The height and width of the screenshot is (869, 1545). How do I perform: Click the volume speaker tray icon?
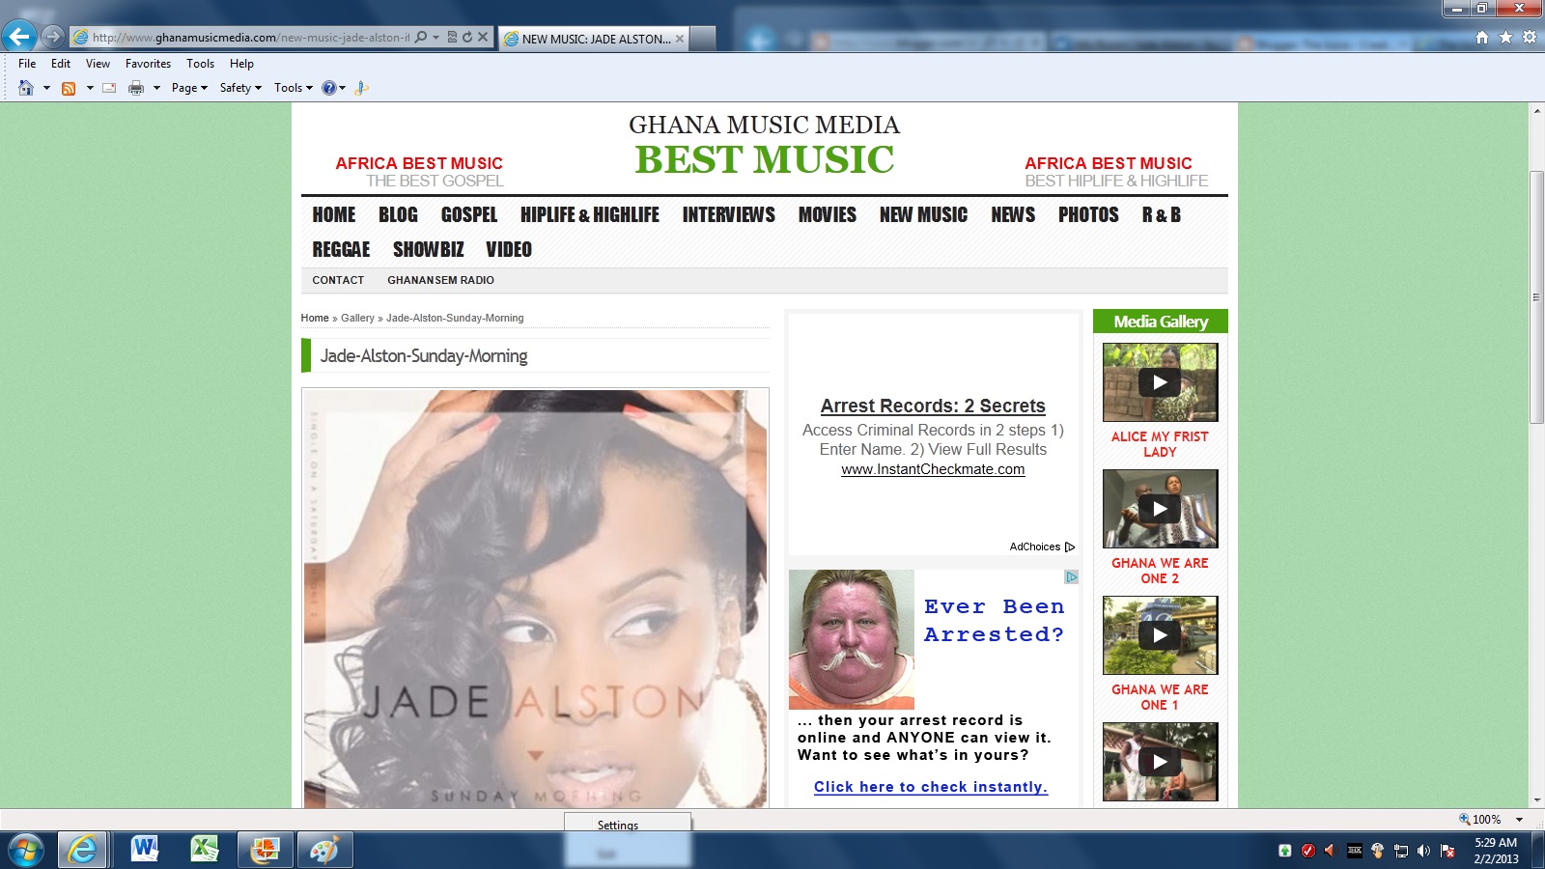(x=1423, y=851)
